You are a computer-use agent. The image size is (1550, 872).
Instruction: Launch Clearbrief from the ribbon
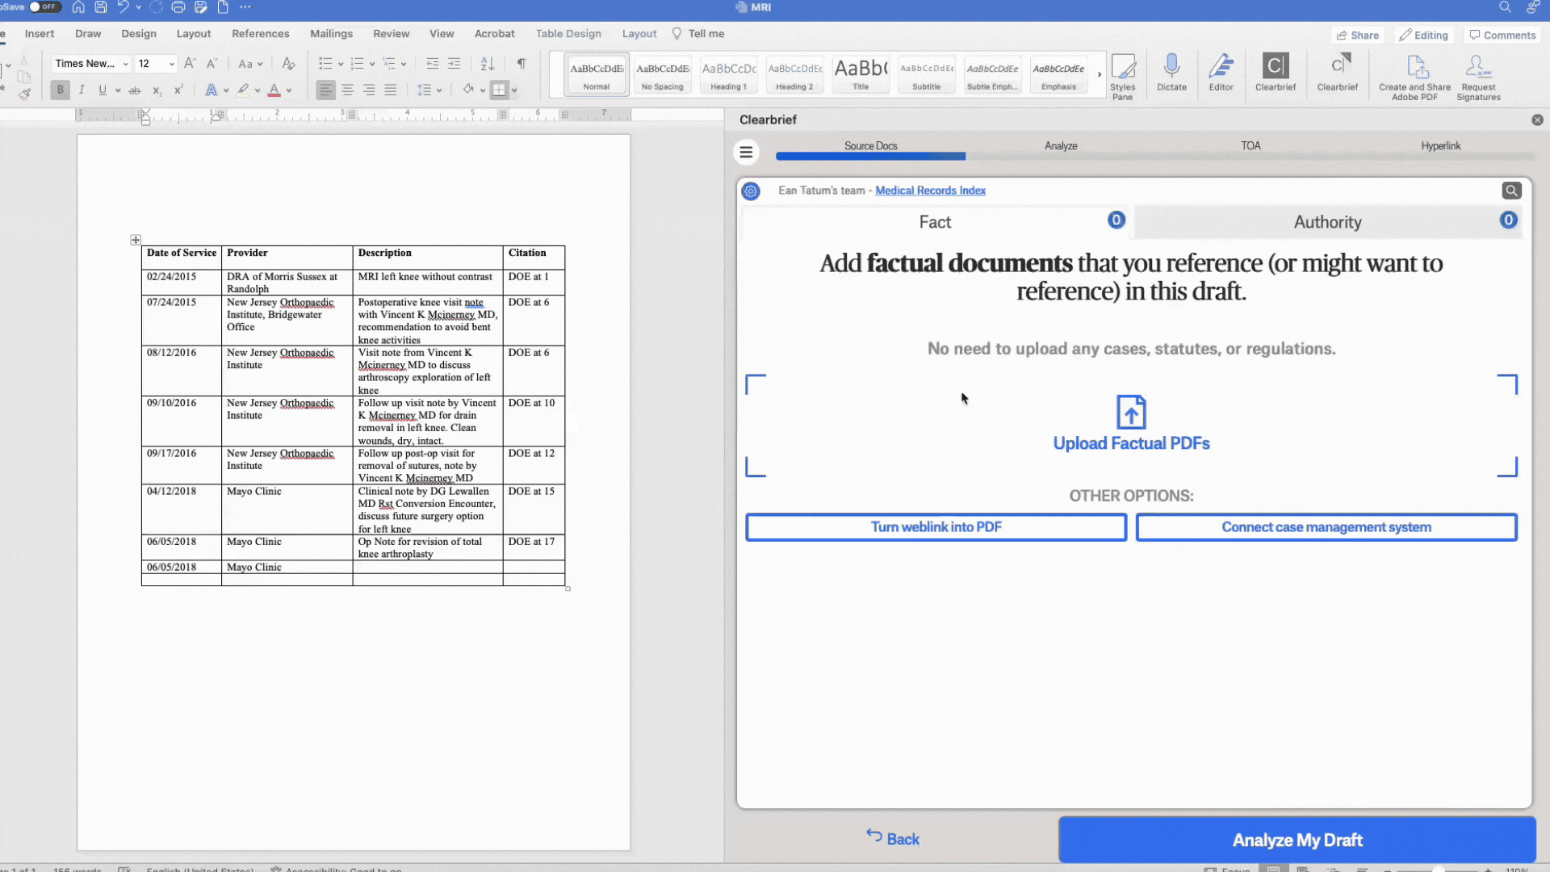tap(1276, 73)
